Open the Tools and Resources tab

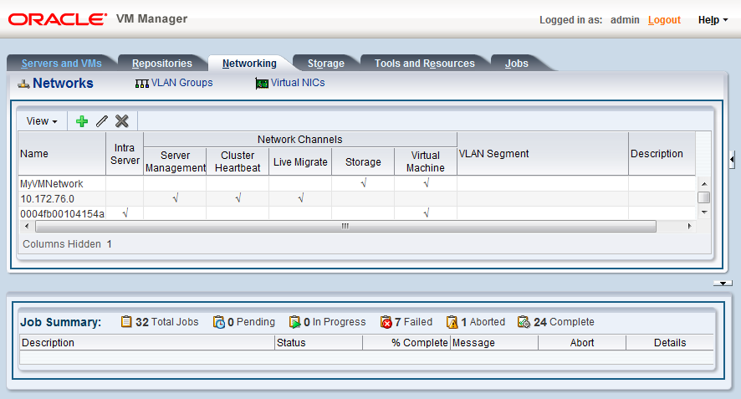click(x=425, y=64)
